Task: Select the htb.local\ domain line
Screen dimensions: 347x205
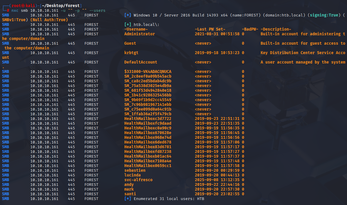Action: 146,25
